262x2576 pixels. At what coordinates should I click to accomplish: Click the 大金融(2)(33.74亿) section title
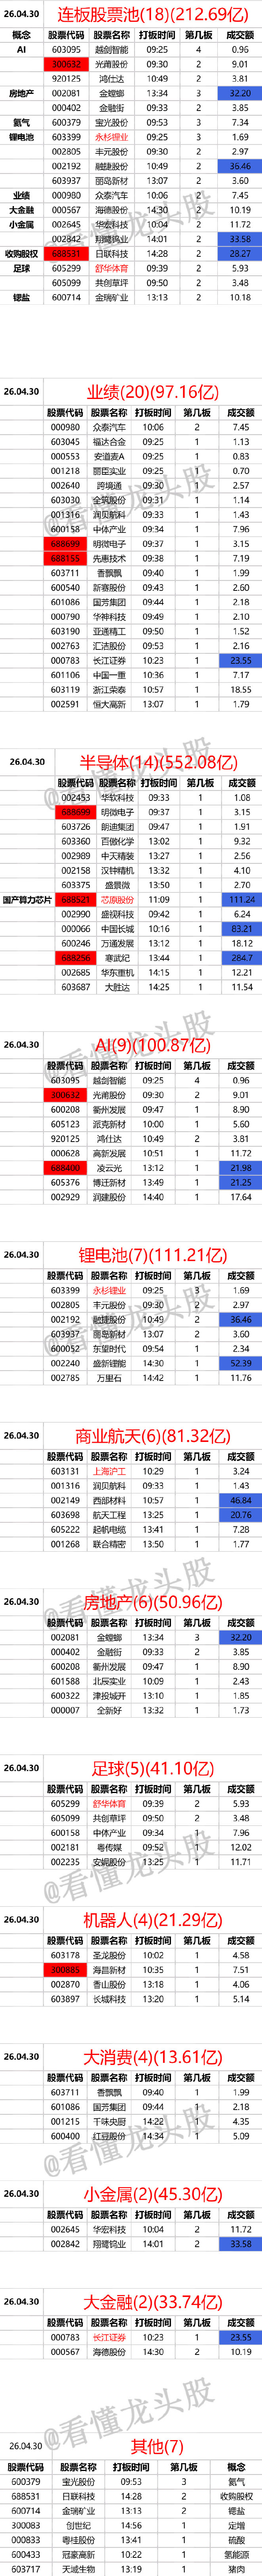point(153,2302)
